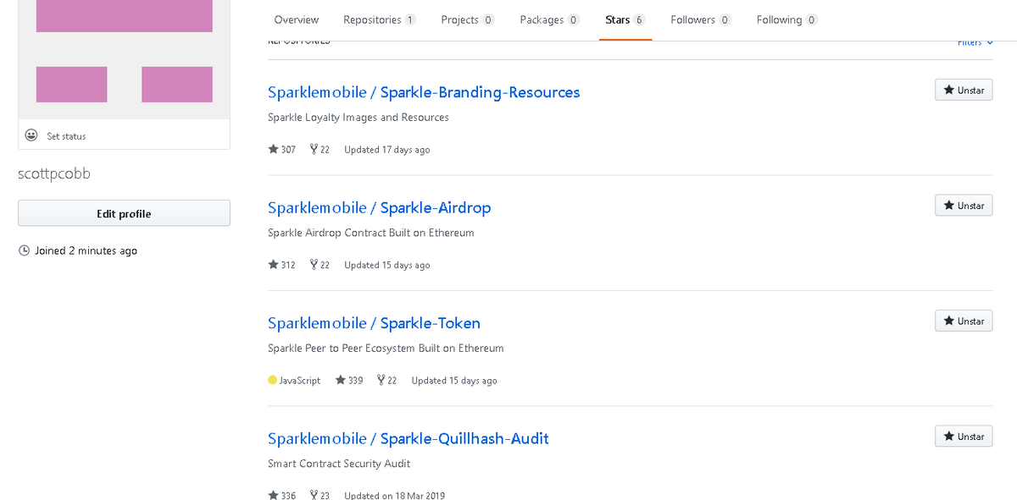
Task: Click 'Smart Contract Security Audit' description
Action: click(x=339, y=464)
